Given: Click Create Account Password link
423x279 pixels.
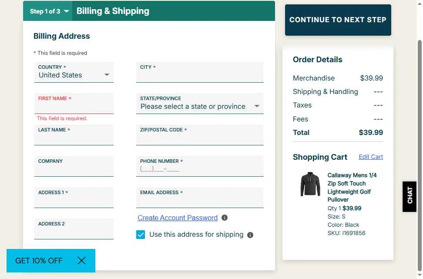Looking at the screenshot, I should pyautogui.click(x=178, y=218).
